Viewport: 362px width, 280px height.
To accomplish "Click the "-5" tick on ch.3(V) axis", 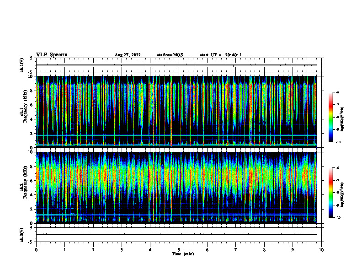I will [x=30, y=242].
